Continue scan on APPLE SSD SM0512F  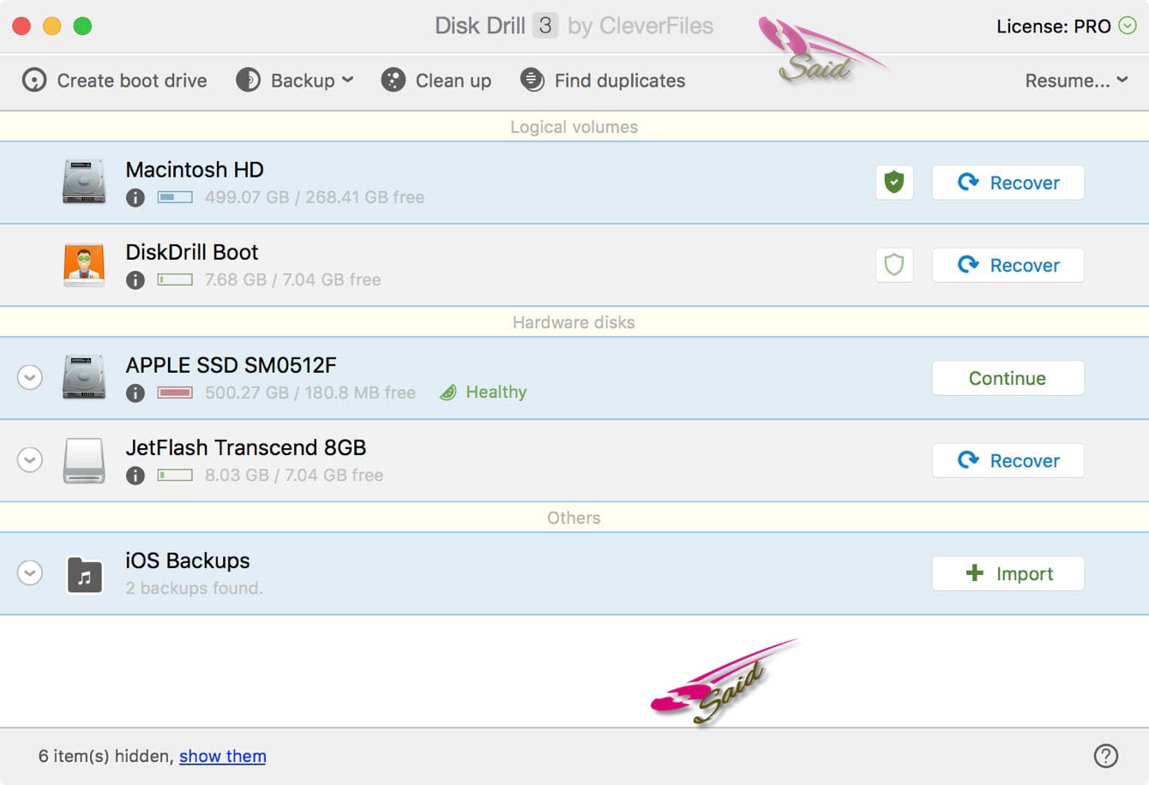click(1008, 378)
